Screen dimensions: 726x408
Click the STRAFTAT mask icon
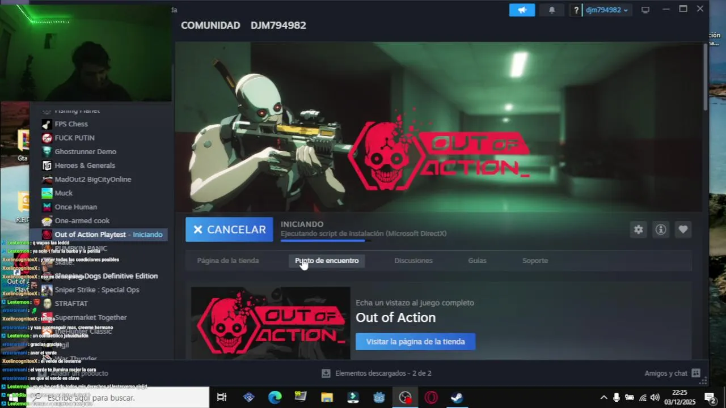(x=47, y=304)
